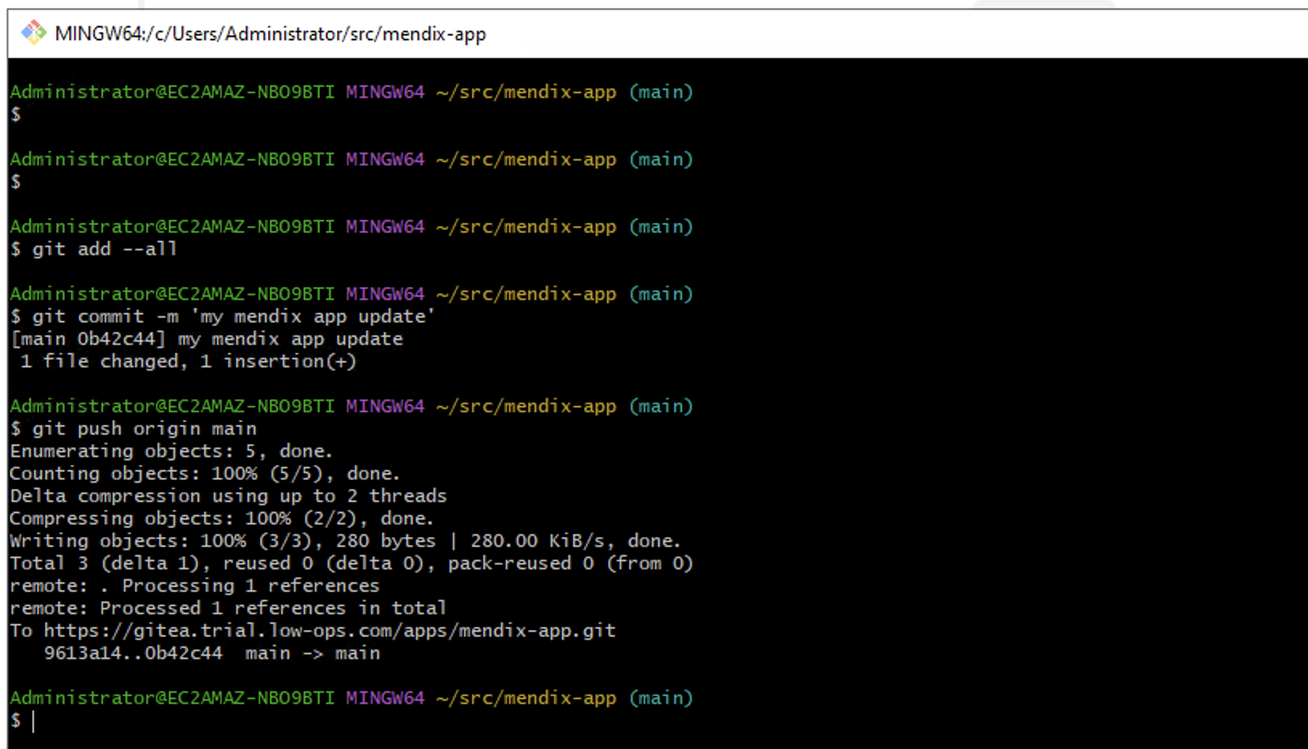Click the first empty '$' prompt at top
Screen dimensions: 1308x749
click(15, 114)
